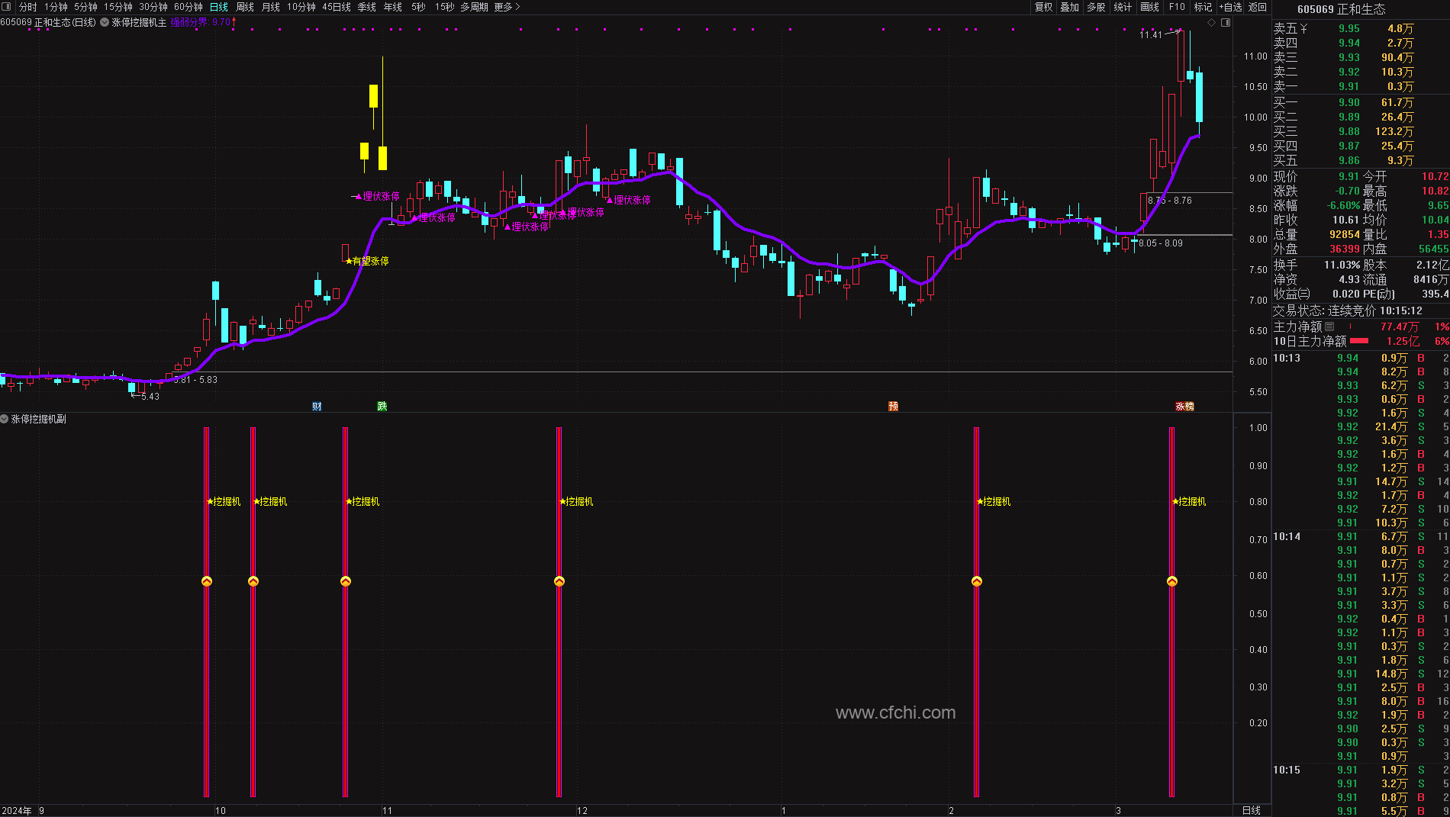This screenshot has width=1450, height=817.
Task: Click the 复权 button
Action: 1043,7
